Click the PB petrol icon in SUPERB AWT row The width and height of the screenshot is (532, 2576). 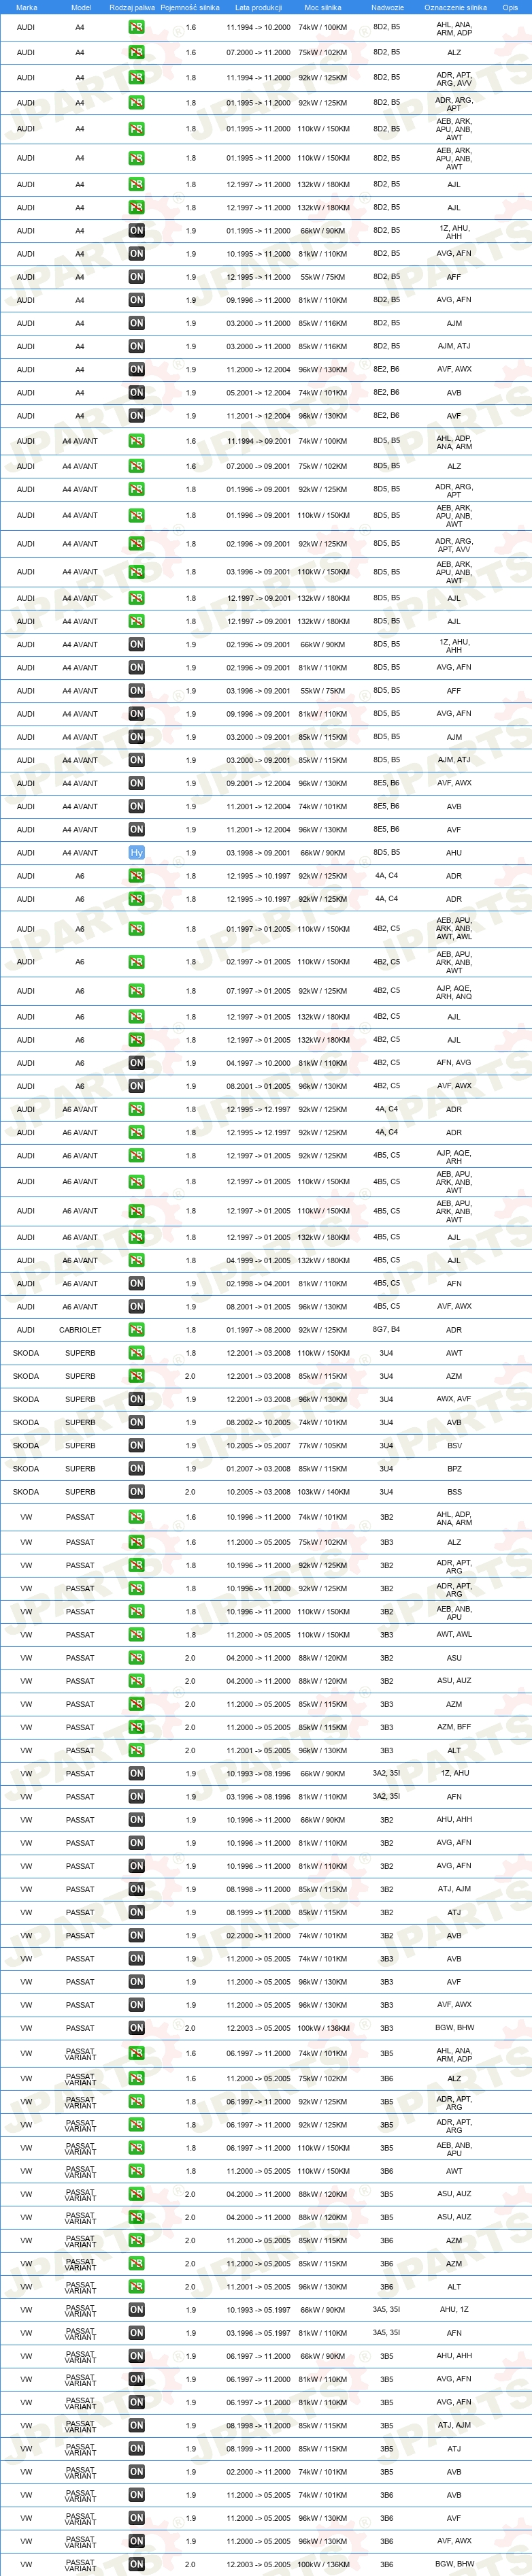(137, 1353)
